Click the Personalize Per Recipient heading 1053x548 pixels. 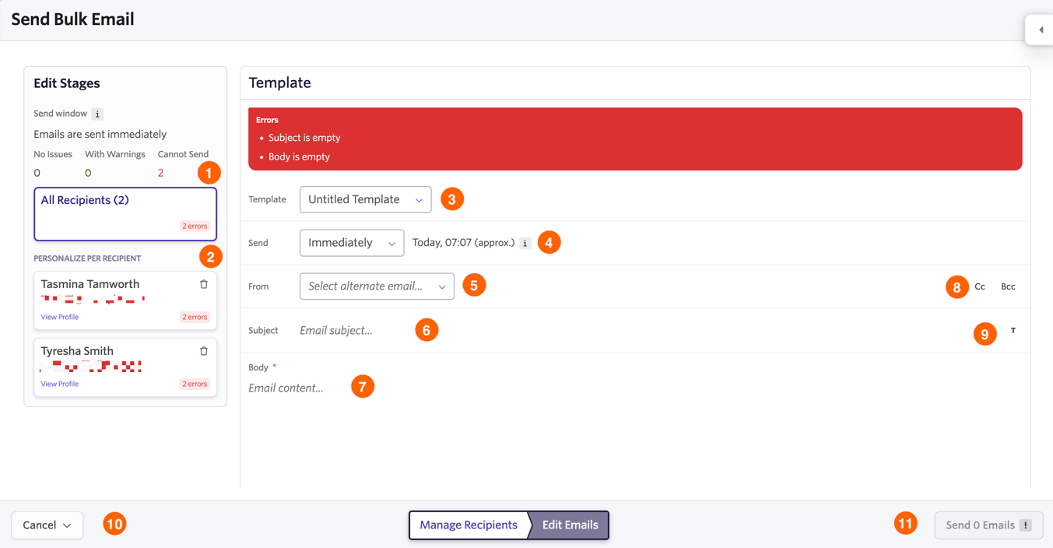point(87,258)
